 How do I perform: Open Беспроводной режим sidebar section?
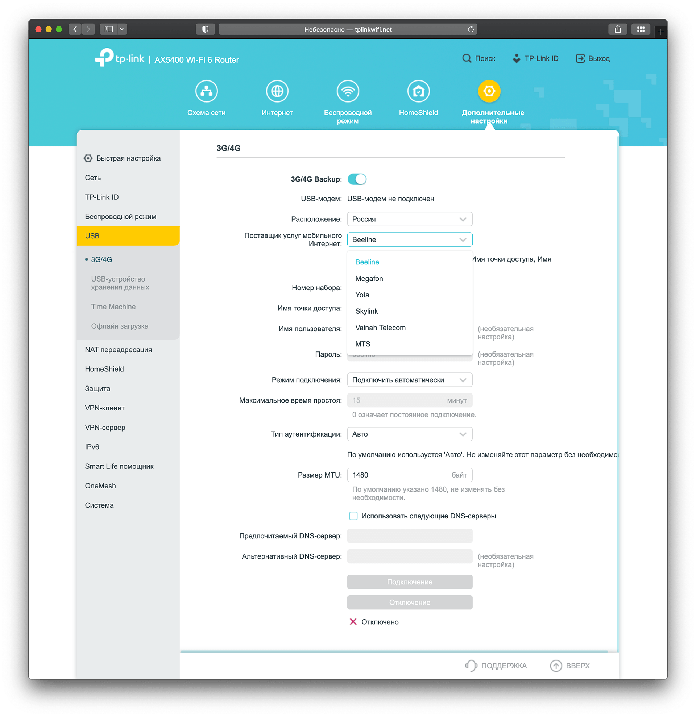tap(128, 217)
